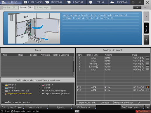Open the LISTA TAREAS menu
Viewport: 151px width, 113px height.
click(x=33, y=2)
